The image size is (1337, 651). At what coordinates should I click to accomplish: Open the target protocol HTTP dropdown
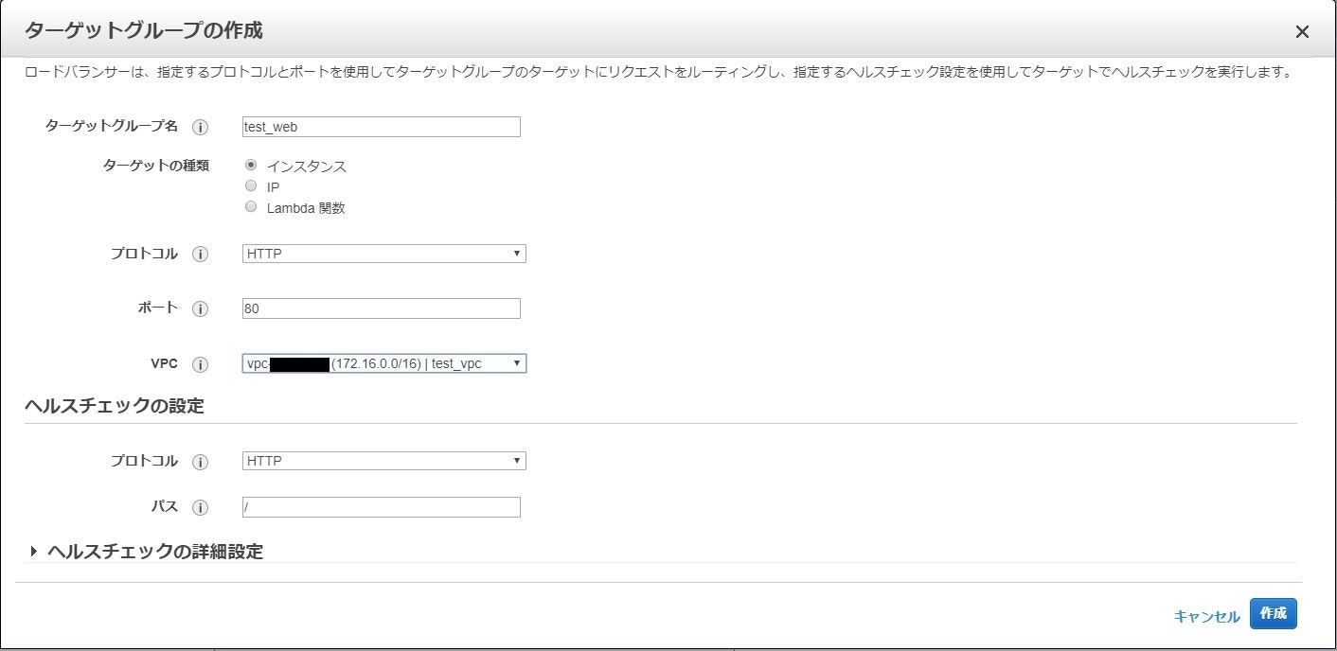click(383, 254)
